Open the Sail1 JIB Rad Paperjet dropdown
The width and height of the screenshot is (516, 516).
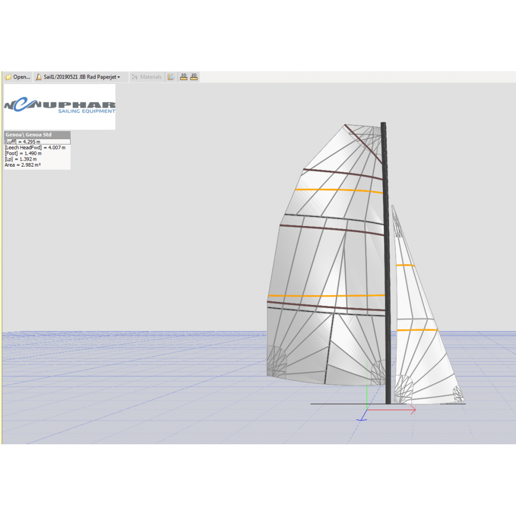[x=82, y=77]
